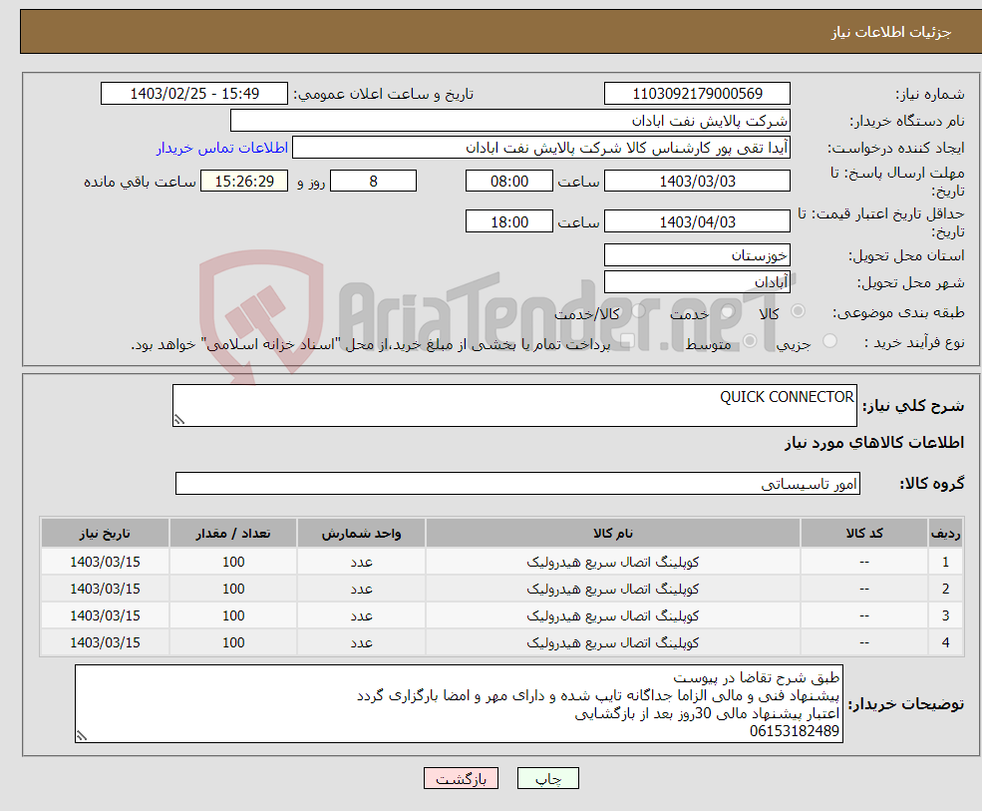Image resolution: width=982 pixels, height=811 pixels.
Task: Click the buyer name field شرکت پالایش نفت ابادان
Action: pyautogui.click(x=510, y=121)
